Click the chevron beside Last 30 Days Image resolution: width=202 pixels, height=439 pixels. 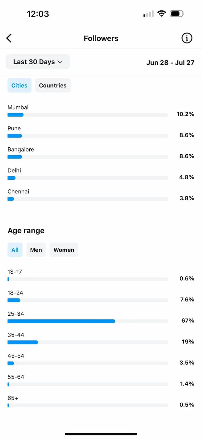point(60,62)
